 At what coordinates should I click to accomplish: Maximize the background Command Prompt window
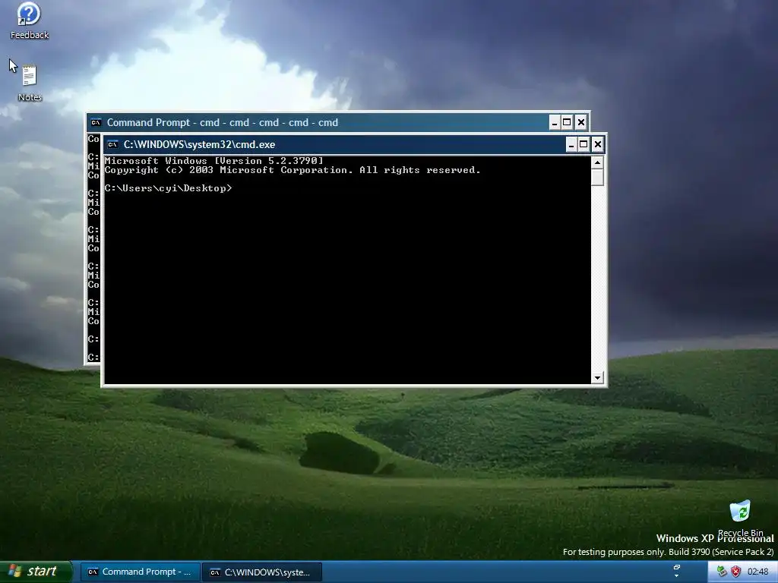click(x=567, y=122)
